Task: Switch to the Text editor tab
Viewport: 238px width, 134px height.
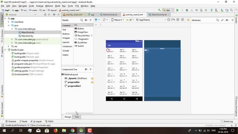Action: [x=77, y=117]
